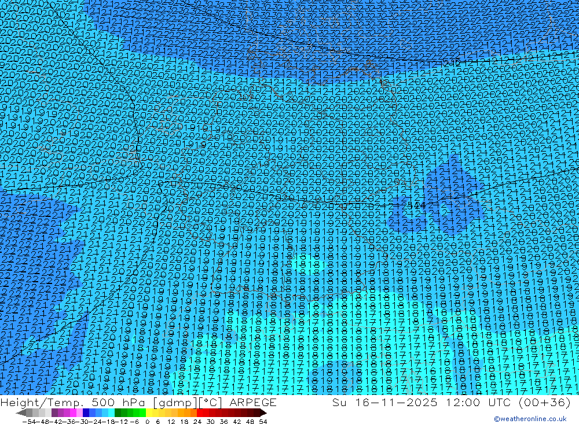Click the 0 label on the color scale
579x424 pixels.
(x=147, y=421)
